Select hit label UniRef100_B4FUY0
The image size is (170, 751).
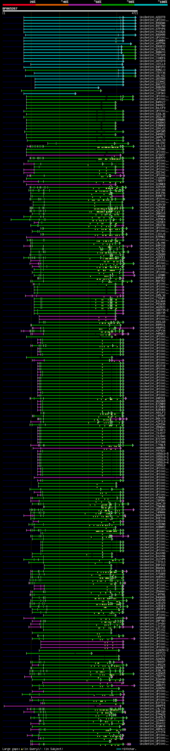152,67
